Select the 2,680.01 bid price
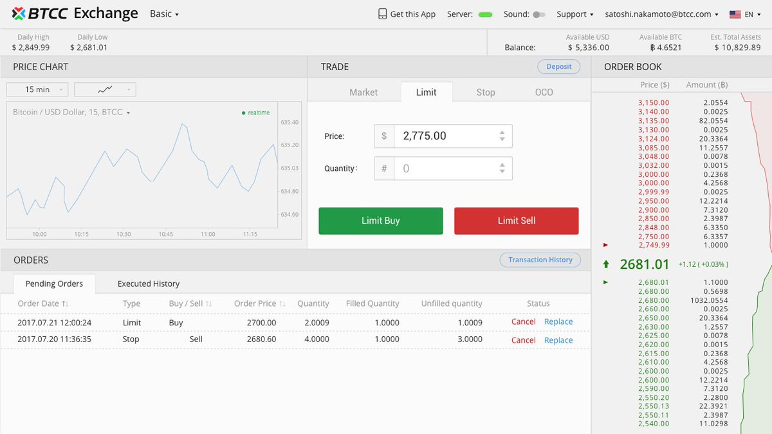This screenshot has width=772, height=434. 654,282
